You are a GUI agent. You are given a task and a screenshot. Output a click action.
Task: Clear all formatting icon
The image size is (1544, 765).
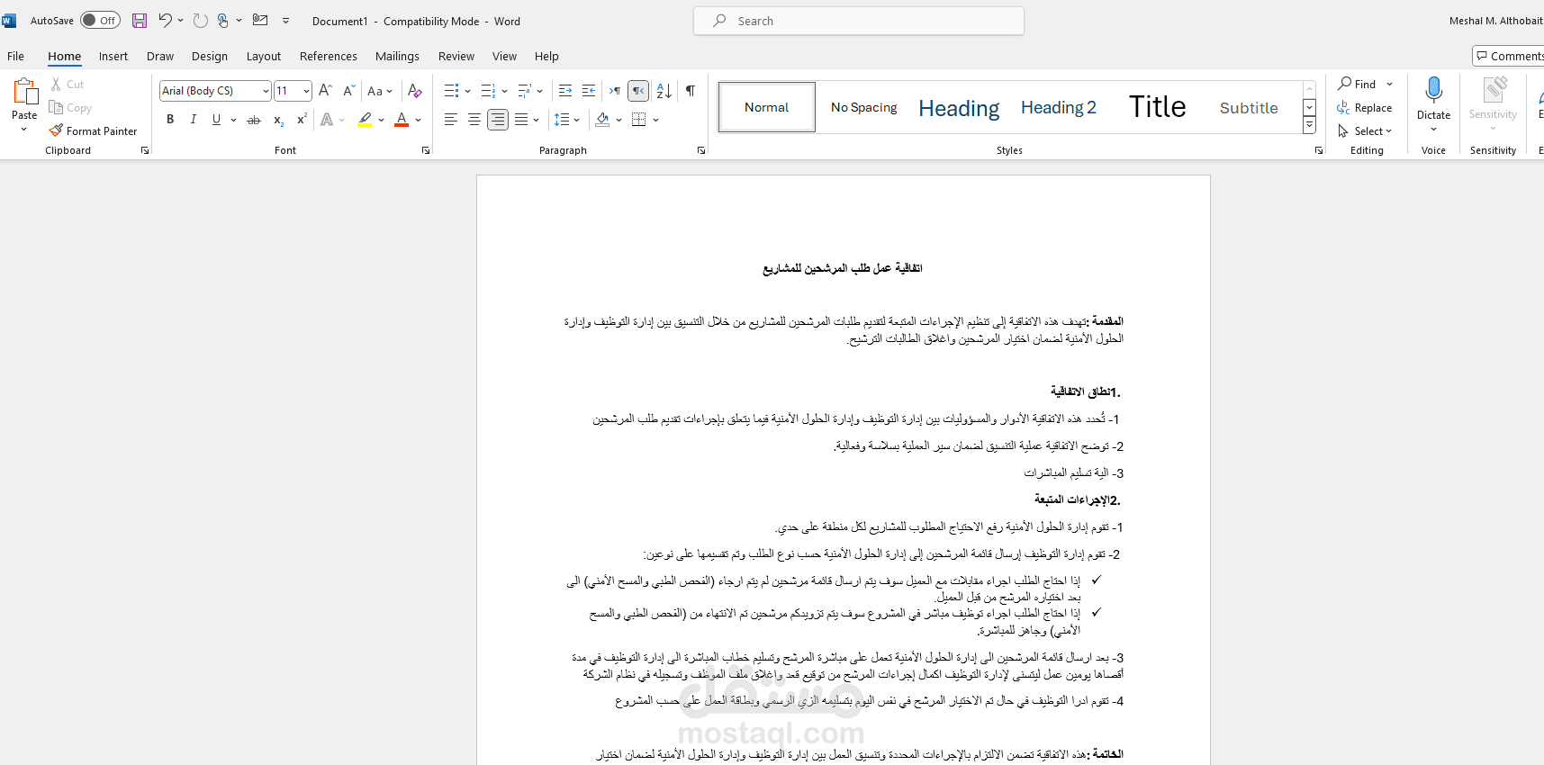click(414, 91)
